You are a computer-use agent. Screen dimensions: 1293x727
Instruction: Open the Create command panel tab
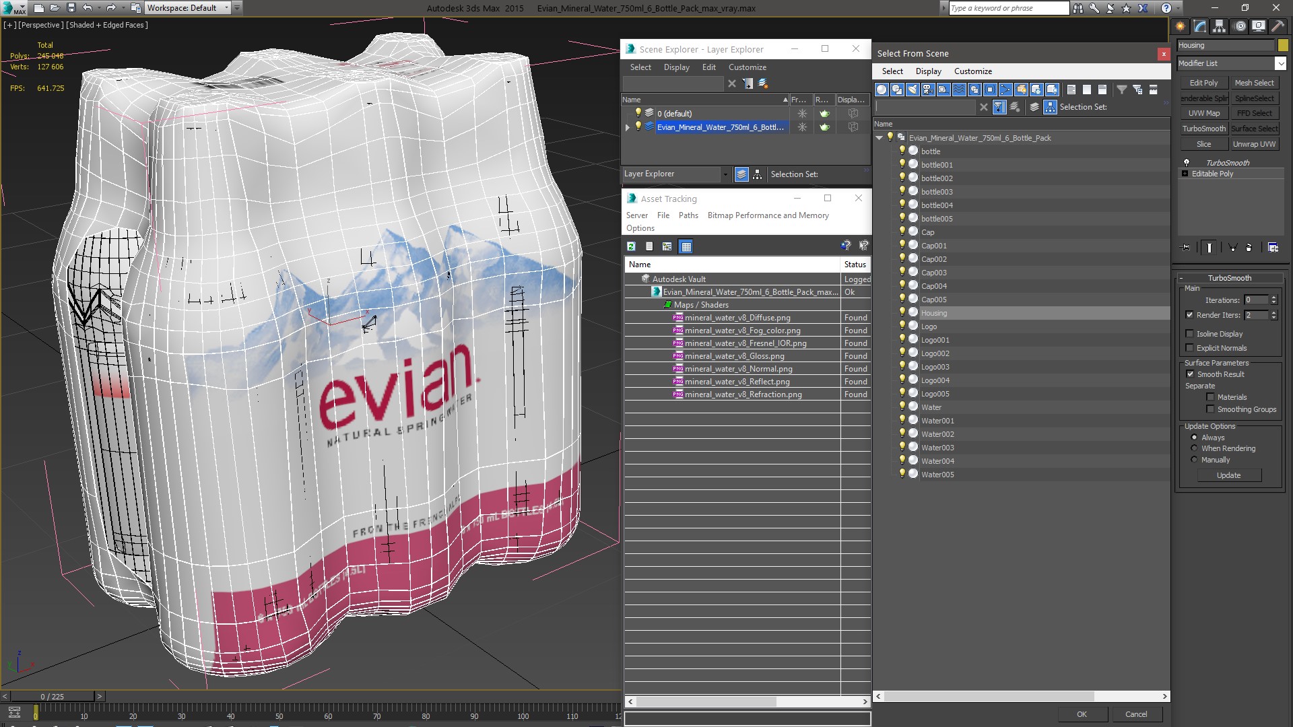[x=1181, y=26]
